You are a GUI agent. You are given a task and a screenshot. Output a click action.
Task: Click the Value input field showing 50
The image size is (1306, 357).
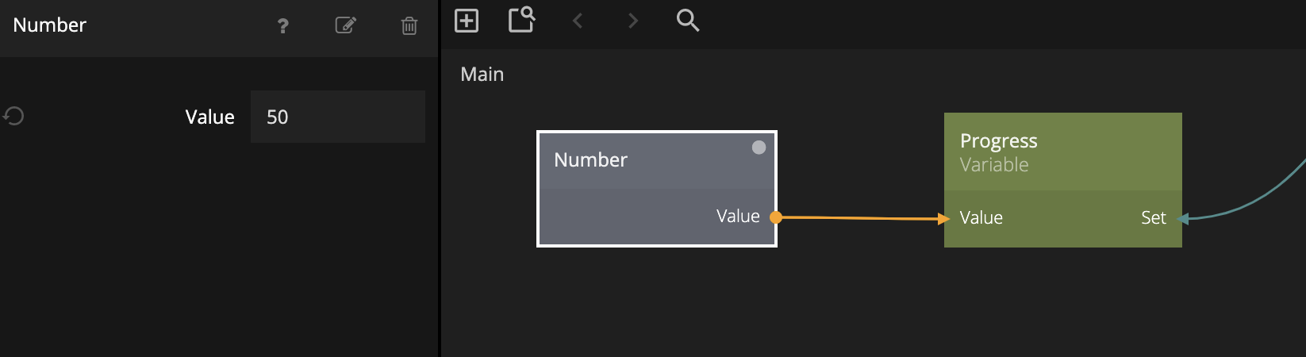pyautogui.click(x=338, y=117)
